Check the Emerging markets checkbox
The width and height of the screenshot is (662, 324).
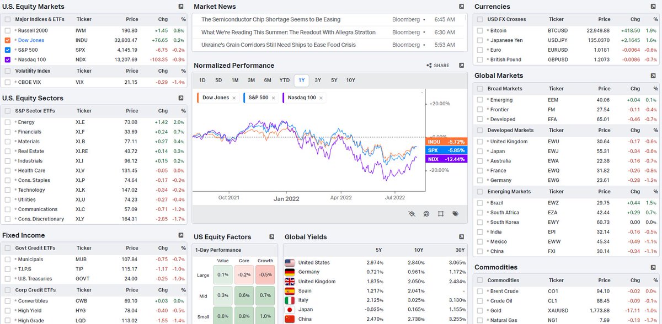tap(480, 100)
